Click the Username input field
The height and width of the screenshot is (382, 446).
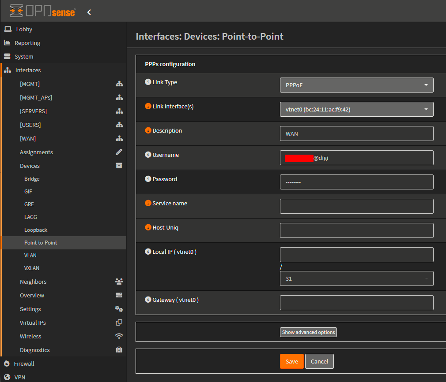click(x=357, y=158)
